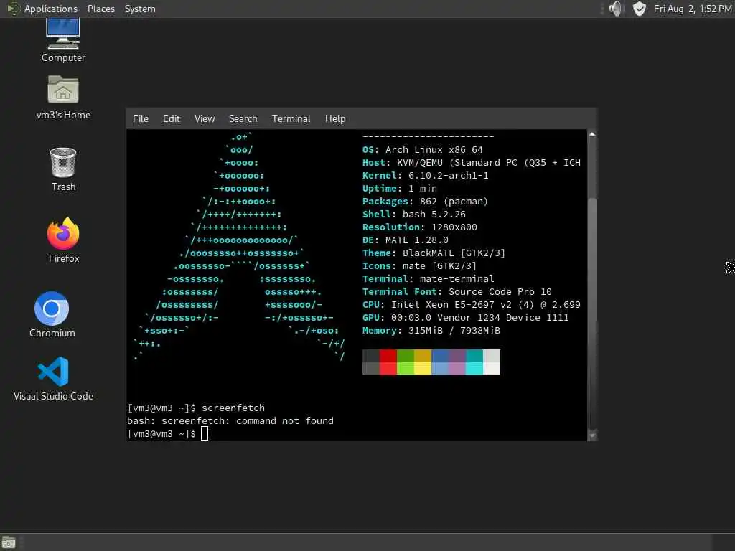Click the 'Kernel: 6.10.2-arch1-1' line

(x=425, y=175)
